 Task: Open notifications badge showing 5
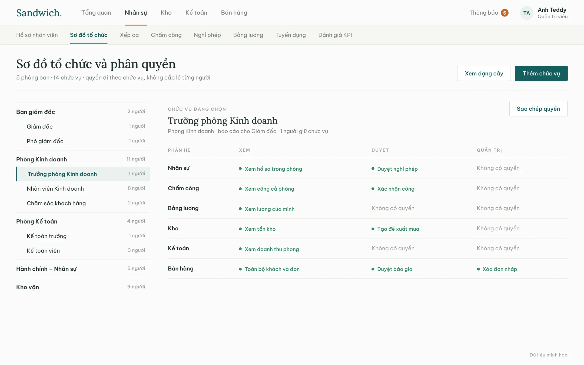point(505,13)
